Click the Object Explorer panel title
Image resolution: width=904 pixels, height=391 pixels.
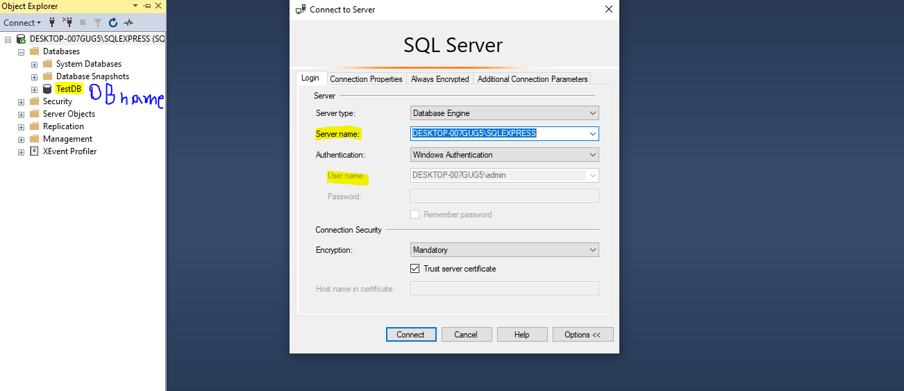pos(31,6)
